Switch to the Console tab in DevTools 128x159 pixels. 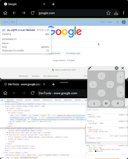[19, 100]
